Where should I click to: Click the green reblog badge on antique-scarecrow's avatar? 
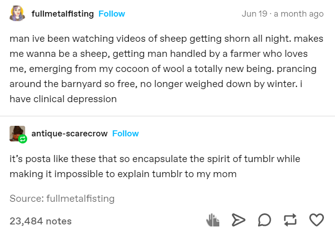pyautogui.click(x=23, y=139)
